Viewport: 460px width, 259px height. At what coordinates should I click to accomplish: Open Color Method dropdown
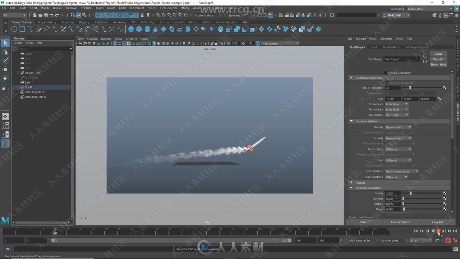pos(402,171)
